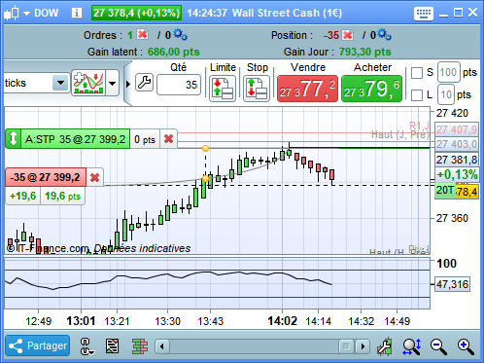Open the instrument info icon beside DOW
This screenshot has width=484, height=363.
77,13
